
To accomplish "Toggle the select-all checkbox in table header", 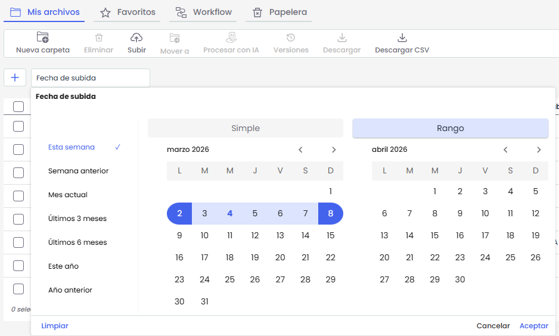I will tap(18, 107).
